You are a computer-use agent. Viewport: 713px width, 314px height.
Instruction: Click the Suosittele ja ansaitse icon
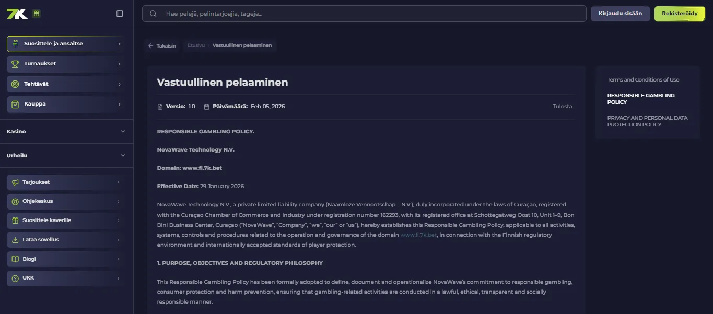coord(15,44)
